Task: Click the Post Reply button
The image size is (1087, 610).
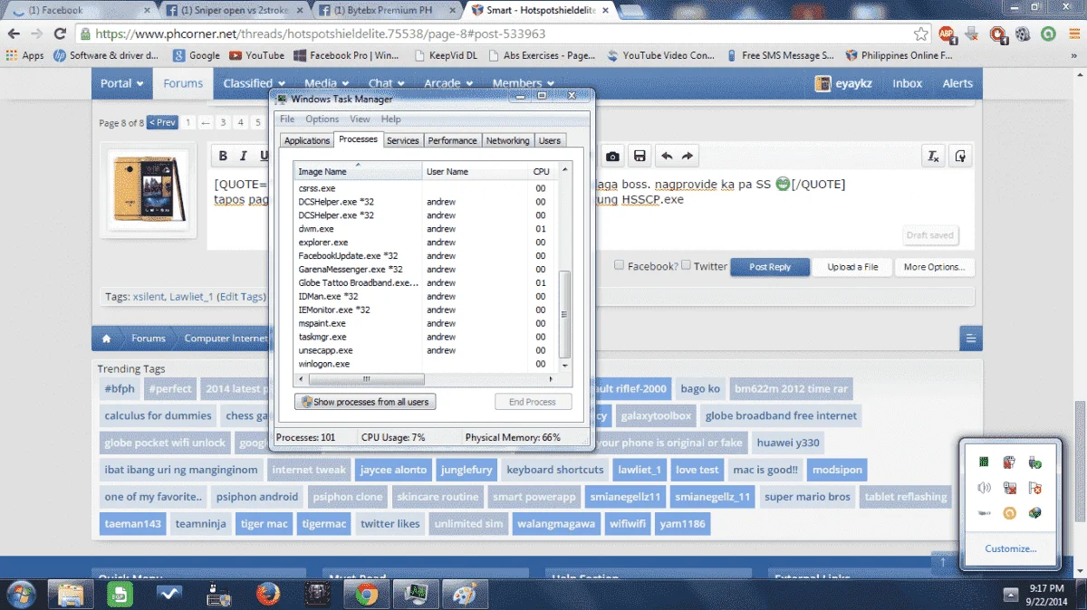Action: pos(770,267)
